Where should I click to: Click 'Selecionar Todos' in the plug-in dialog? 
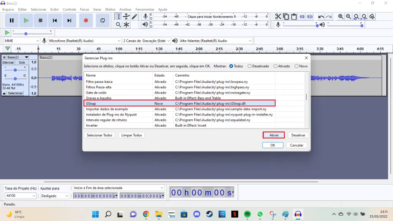pos(99,135)
